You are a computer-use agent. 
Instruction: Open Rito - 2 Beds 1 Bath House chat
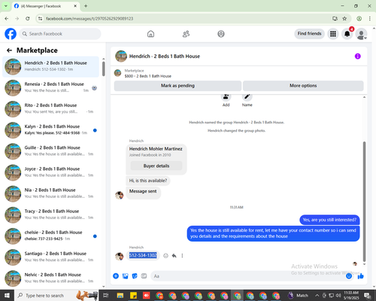click(x=51, y=109)
